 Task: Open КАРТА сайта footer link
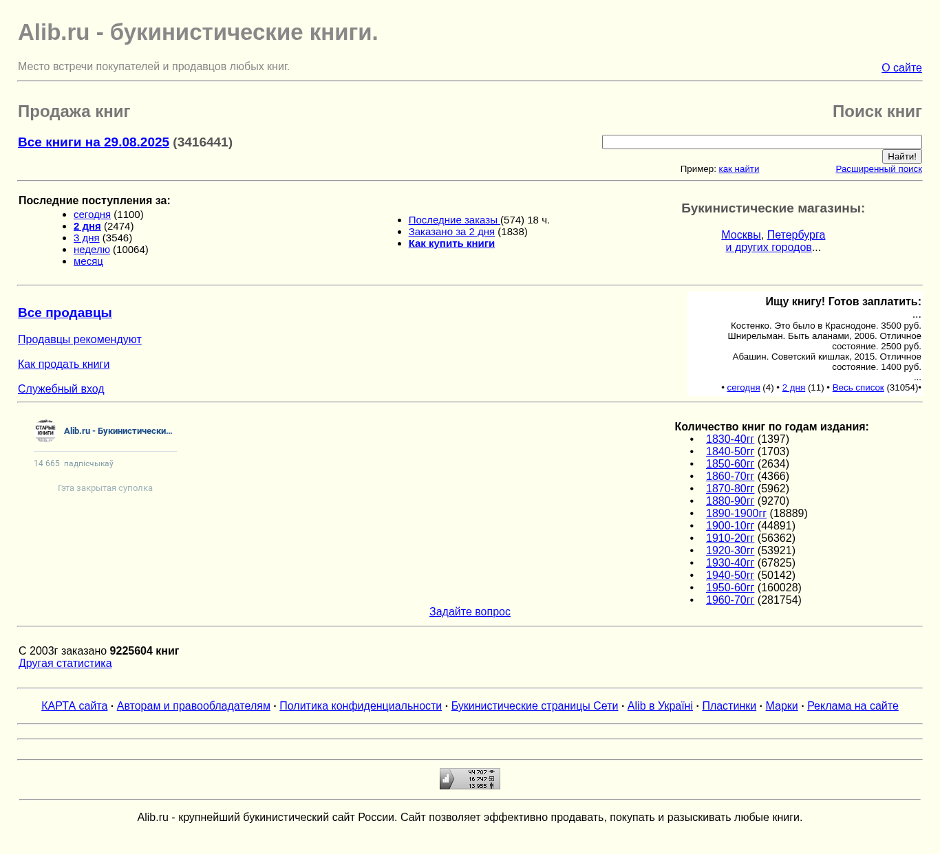(74, 706)
